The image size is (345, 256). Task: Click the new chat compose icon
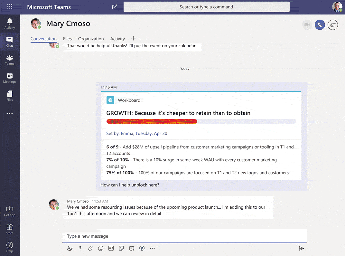pyautogui.click(x=115, y=7)
